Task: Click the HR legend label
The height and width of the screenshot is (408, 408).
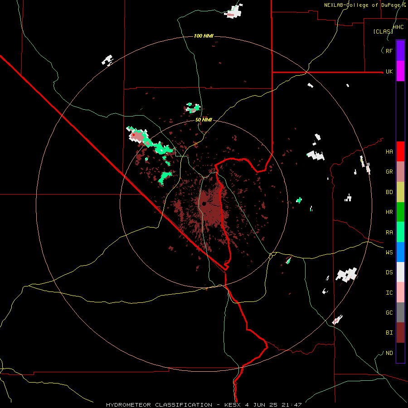Action: click(x=389, y=212)
